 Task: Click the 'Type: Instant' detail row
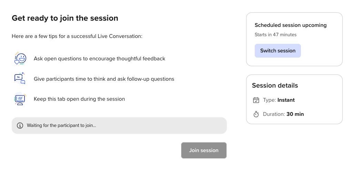(274, 100)
